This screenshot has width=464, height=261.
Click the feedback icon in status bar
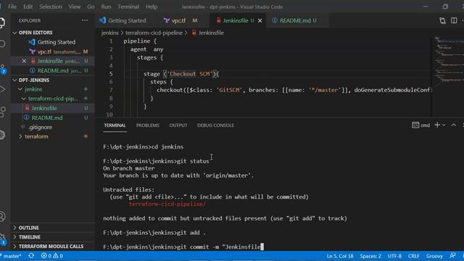452,256
